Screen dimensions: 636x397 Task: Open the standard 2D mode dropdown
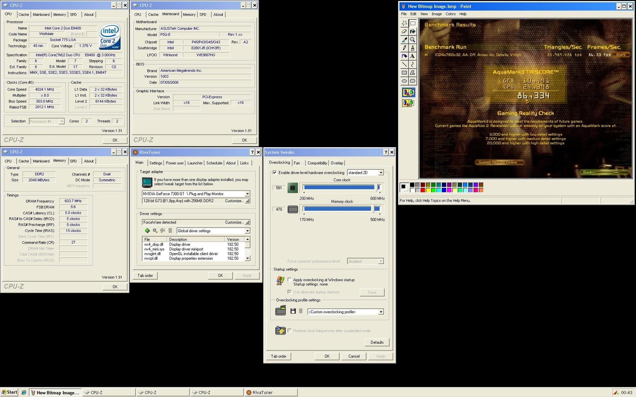[x=381, y=173]
